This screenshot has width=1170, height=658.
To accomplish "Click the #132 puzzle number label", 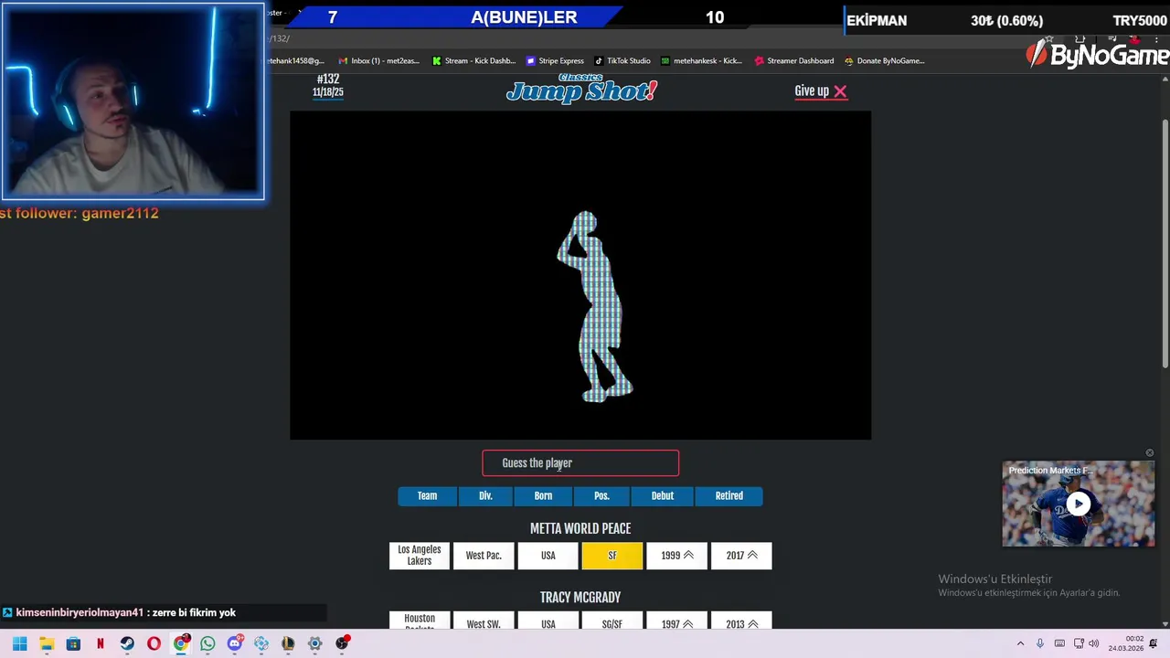I will (328, 80).
